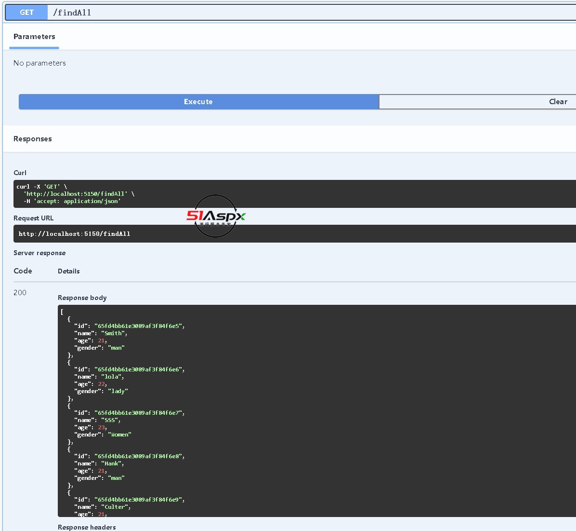Image resolution: width=576 pixels, height=531 pixels.
Task: Click the id value ending in f6e8
Action: [139, 456]
